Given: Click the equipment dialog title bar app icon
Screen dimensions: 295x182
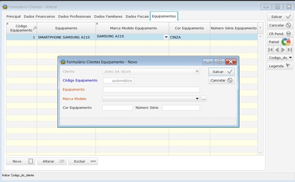Looking at the screenshot, I should point(63,62).
